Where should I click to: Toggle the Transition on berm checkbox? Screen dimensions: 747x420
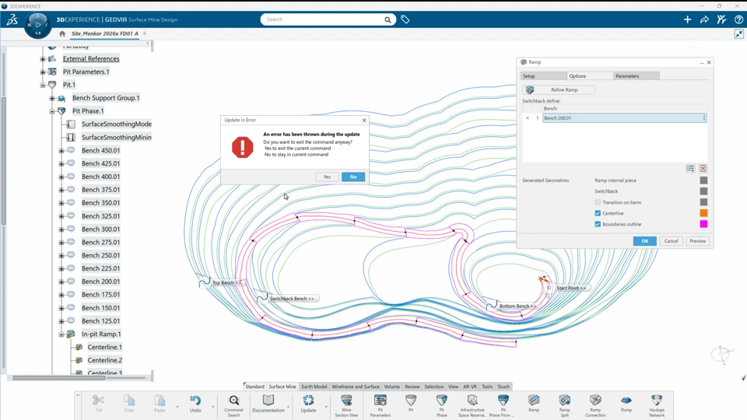(x=598, y=202)
